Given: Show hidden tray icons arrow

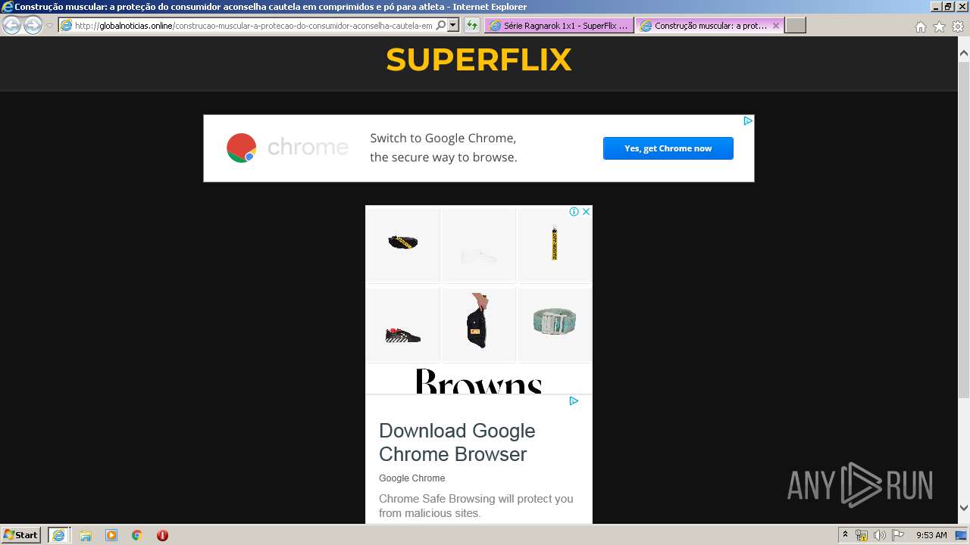Looking at the screenshot, I should 845,535.
